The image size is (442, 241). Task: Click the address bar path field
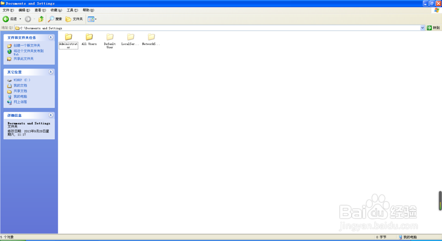click(x=217, y=28)
